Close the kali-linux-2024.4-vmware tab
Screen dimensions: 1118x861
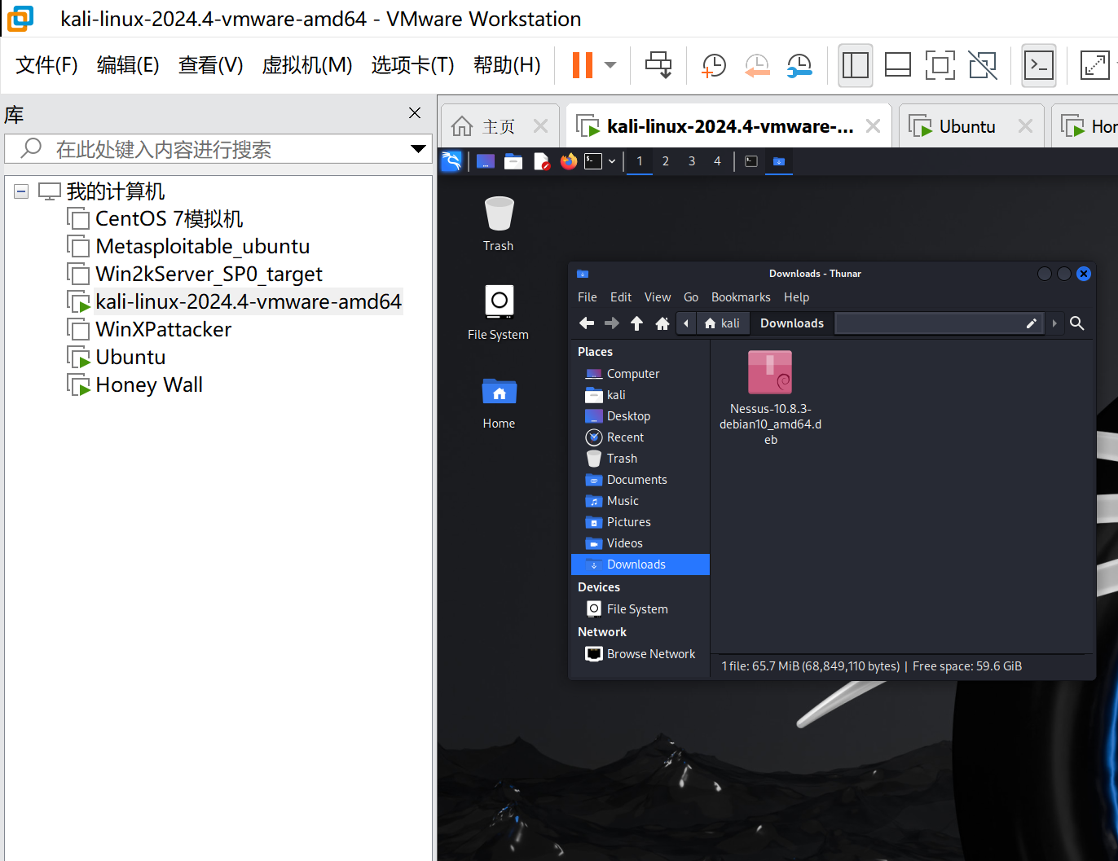tap(873, 126)
